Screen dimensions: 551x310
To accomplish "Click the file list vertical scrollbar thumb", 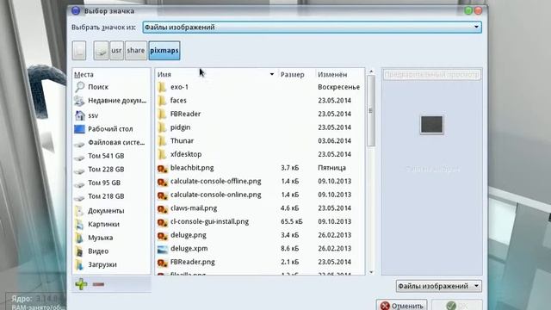I will (371, 111).
